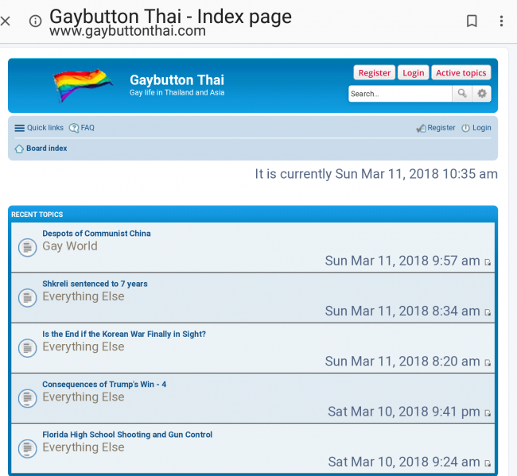Image resolution: width=517 pixels, height=476 pixels.
Task: Expand the Quick links dropdown menu
Action: 45,128
